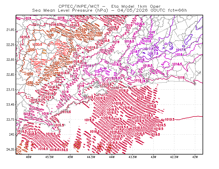Click the 21.9S latitude axis label
This screenshot has height=169, width=219.
tap(10, 30)
